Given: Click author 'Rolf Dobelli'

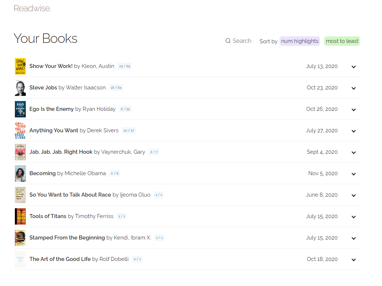Looking at the screenshot, I should point(114,259).
